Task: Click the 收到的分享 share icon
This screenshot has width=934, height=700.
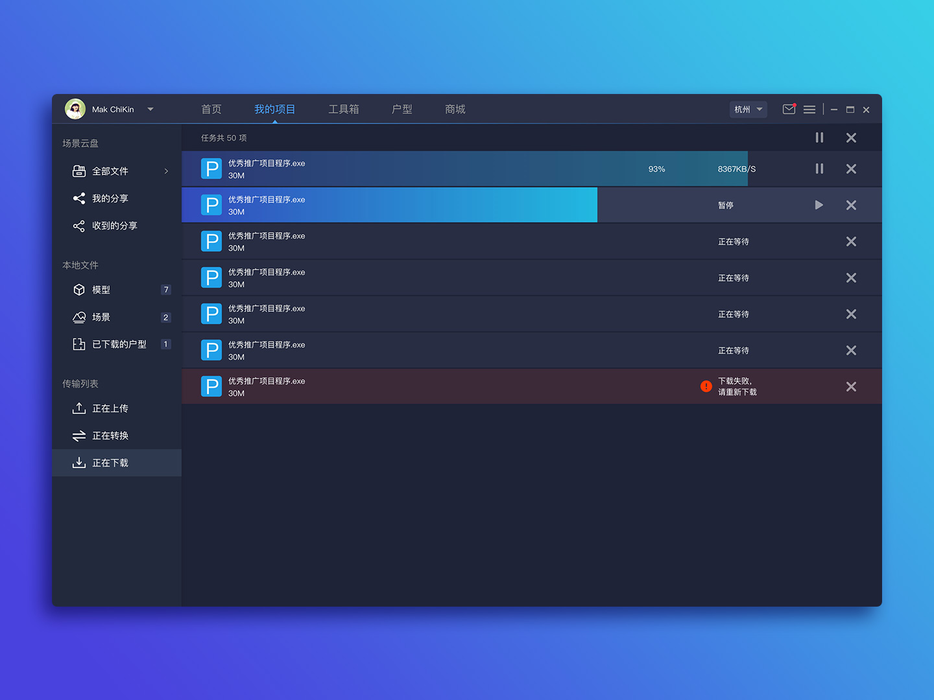Action: (79, 226)
